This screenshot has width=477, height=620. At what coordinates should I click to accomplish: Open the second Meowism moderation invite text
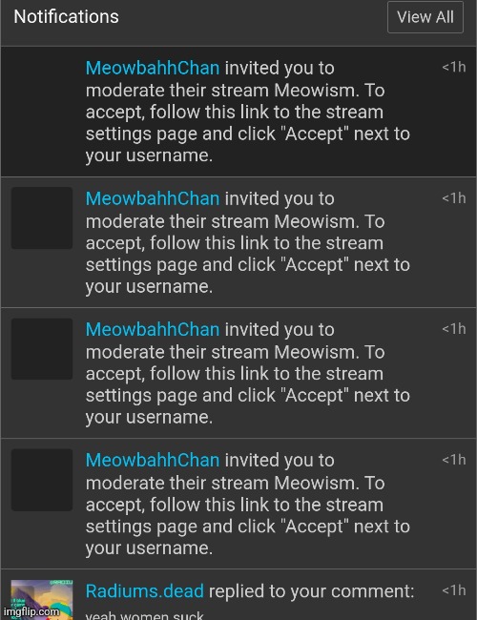[248, 242]
